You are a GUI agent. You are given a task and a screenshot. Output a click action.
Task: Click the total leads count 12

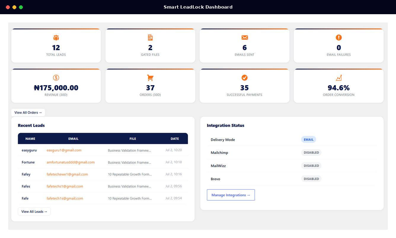56,48
